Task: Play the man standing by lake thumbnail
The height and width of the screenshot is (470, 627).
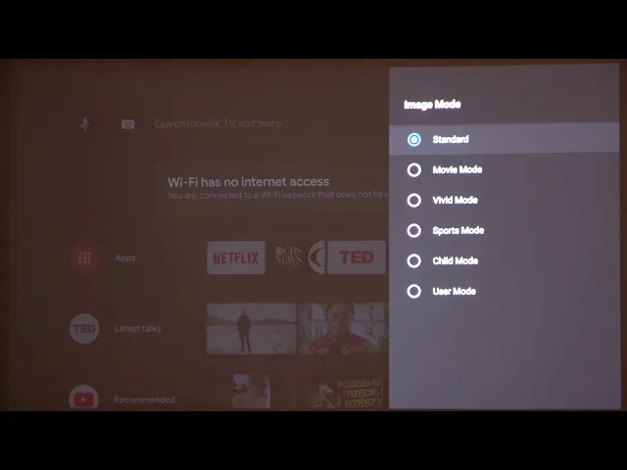Action: pyautogui.click(x=252, y=329)
